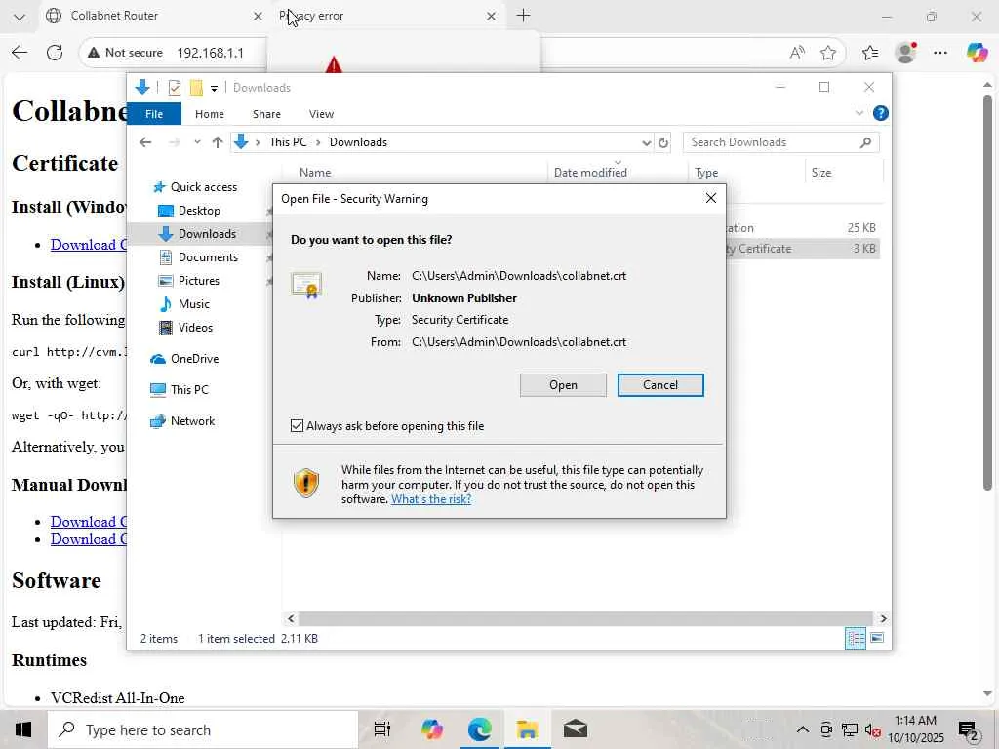
Task: Refresh the Downloads folder view
Action: (662, 142)
